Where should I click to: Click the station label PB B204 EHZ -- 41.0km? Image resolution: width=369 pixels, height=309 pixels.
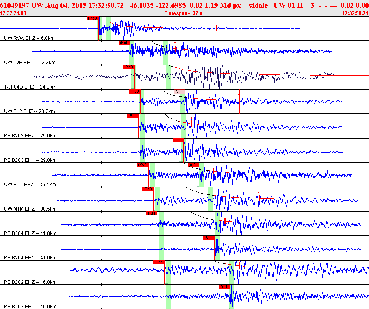[30, 233]
